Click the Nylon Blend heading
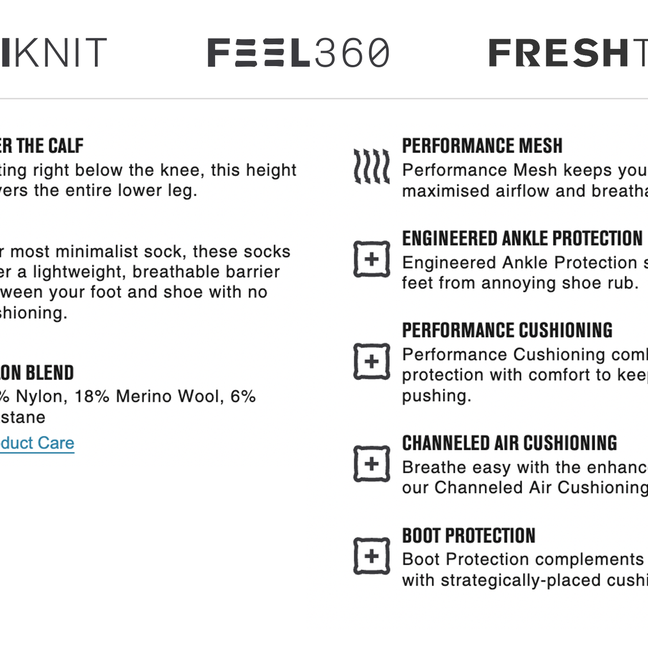Image resolution: width=648 pixels, height=648 pixels. click(x=37, y=373)
